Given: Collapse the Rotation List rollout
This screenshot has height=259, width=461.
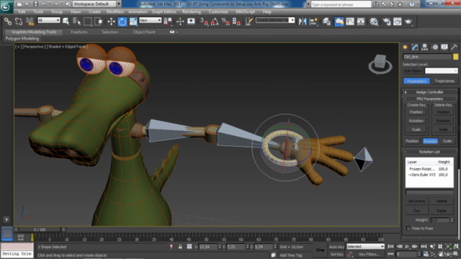Looking at the screenshot, I should click(429, 152).
